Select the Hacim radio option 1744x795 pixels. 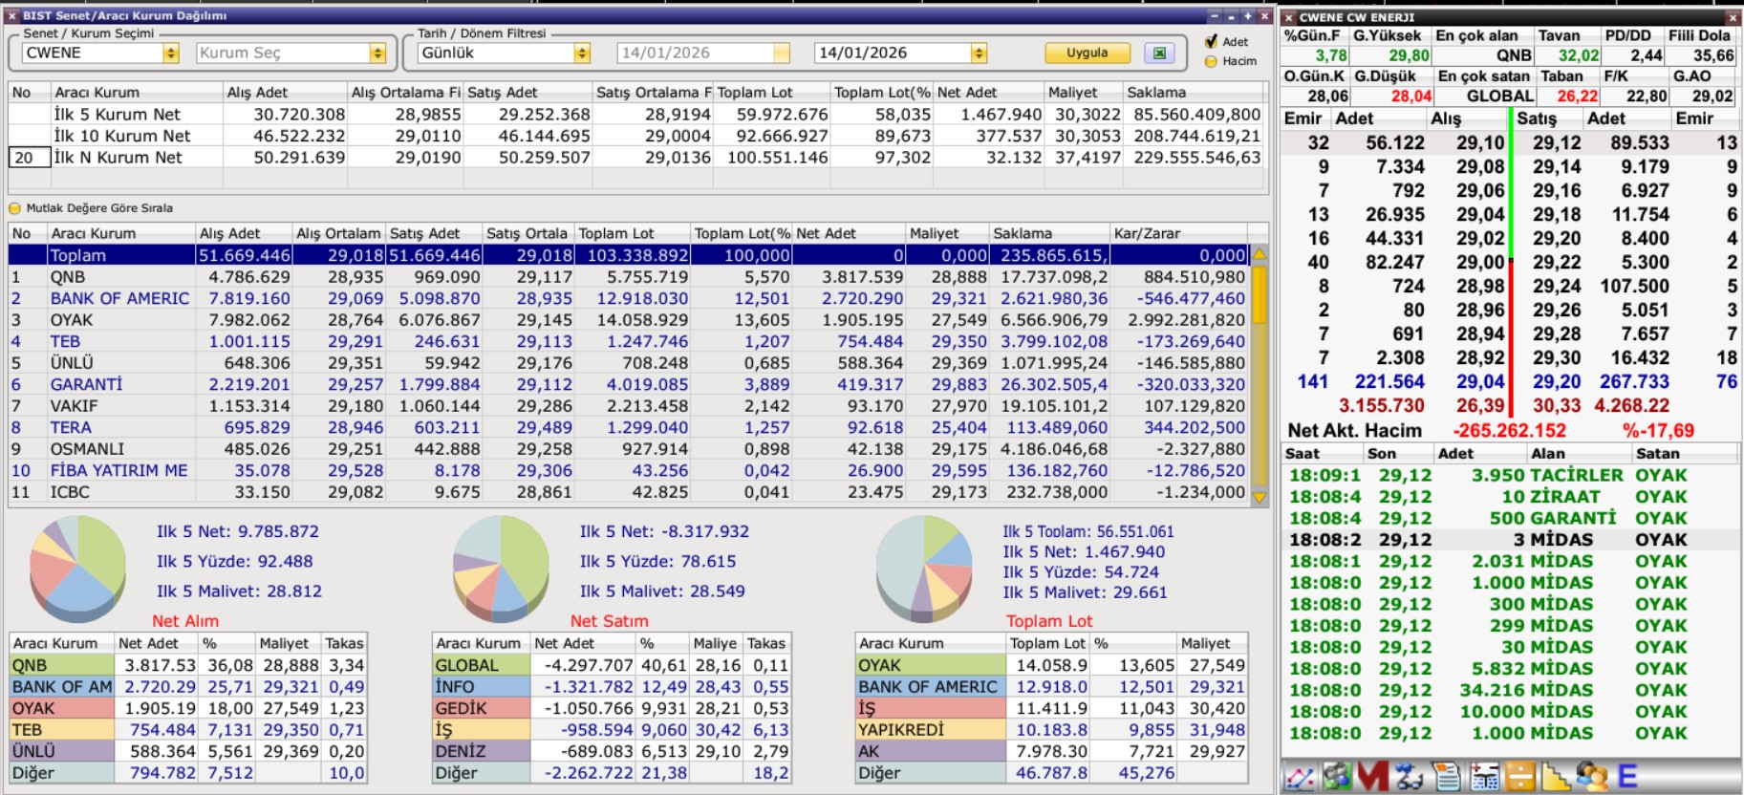click(1212, 61)
